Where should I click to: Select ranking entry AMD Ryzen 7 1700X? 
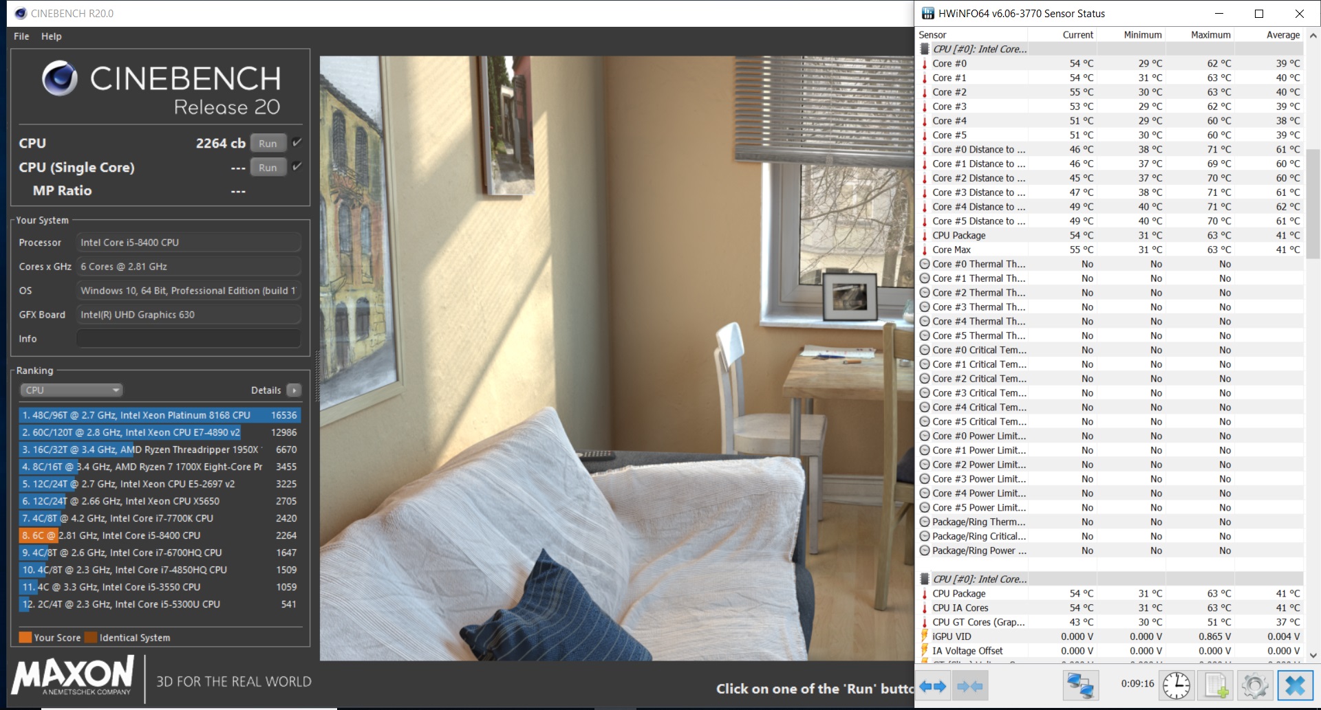tap(160, 467)
